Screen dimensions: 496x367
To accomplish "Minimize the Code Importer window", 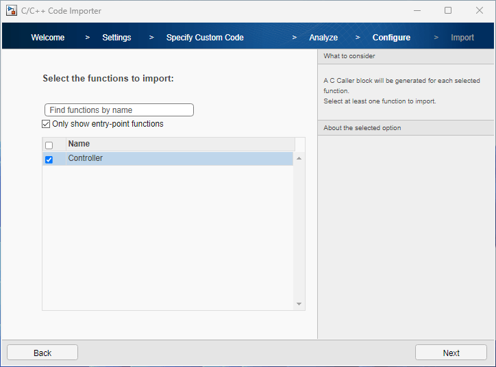I will 417,10.
